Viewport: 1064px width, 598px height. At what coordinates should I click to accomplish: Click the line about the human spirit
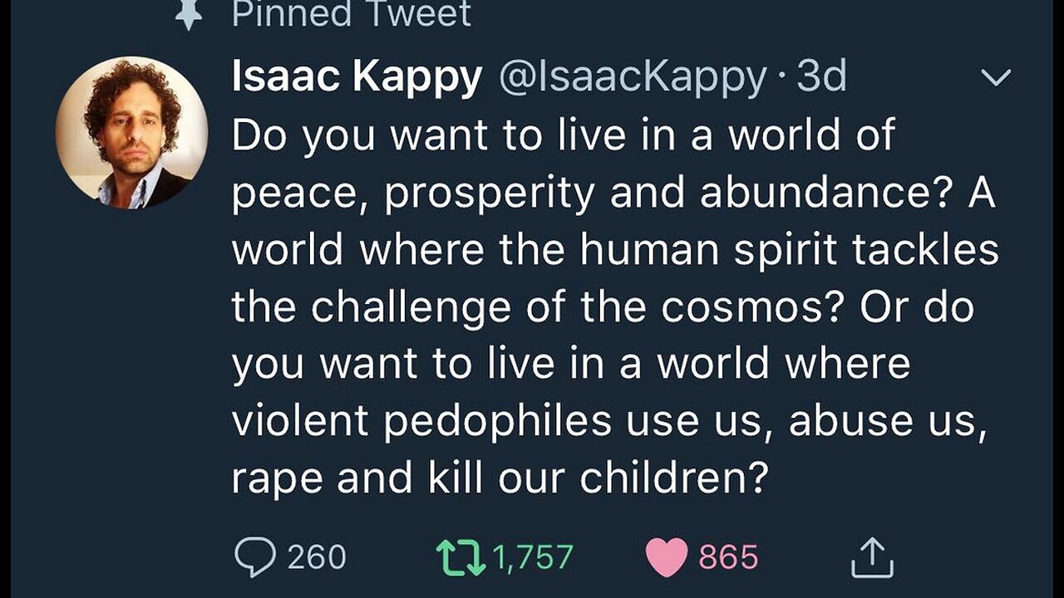tap(614, 250)
